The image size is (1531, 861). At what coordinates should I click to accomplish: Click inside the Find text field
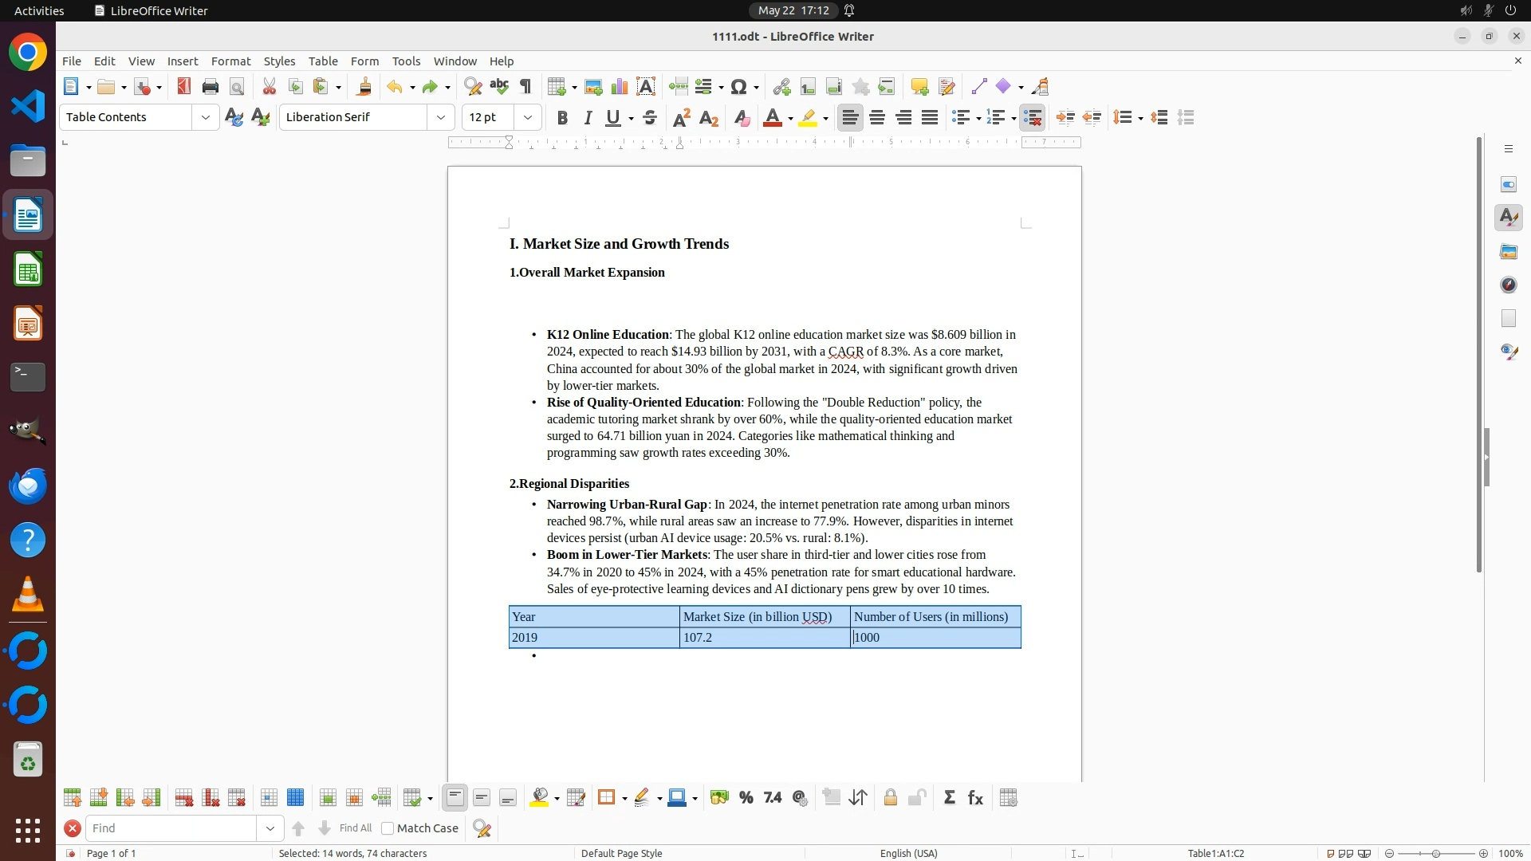click(x=171, y=828)
